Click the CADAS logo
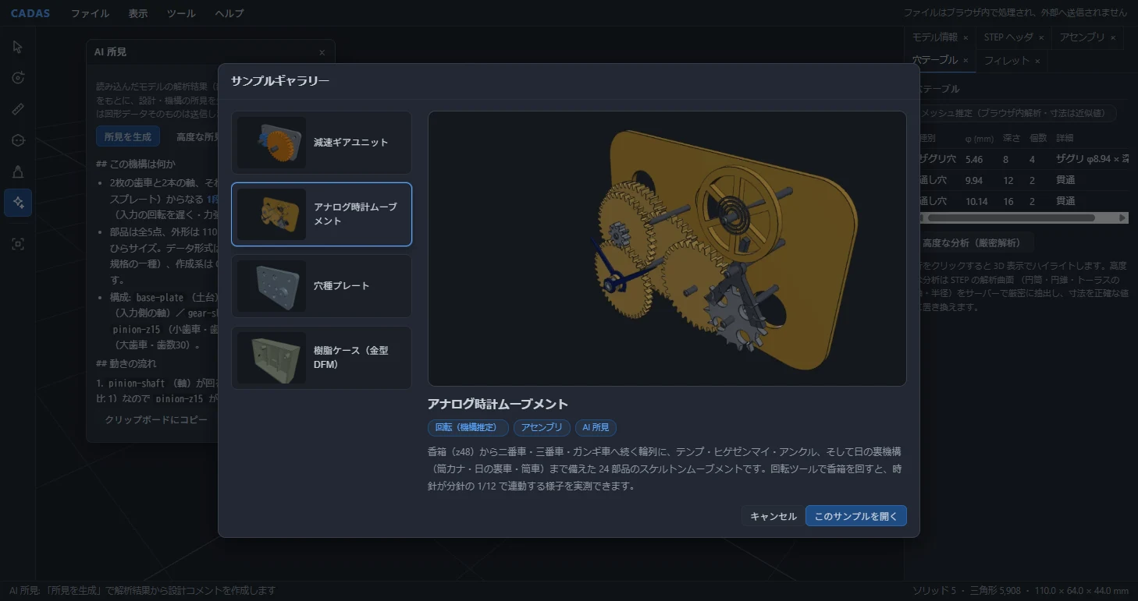Image resolution: width=1138 pixels, height=601 pixels. click(30, 13)
